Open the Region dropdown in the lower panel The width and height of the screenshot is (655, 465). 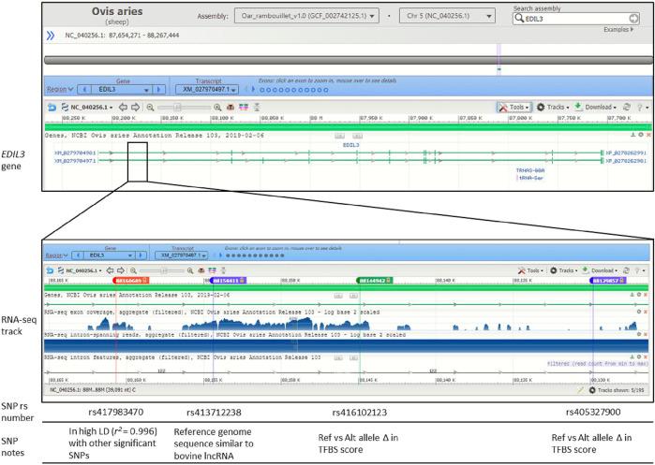point(57,254)
